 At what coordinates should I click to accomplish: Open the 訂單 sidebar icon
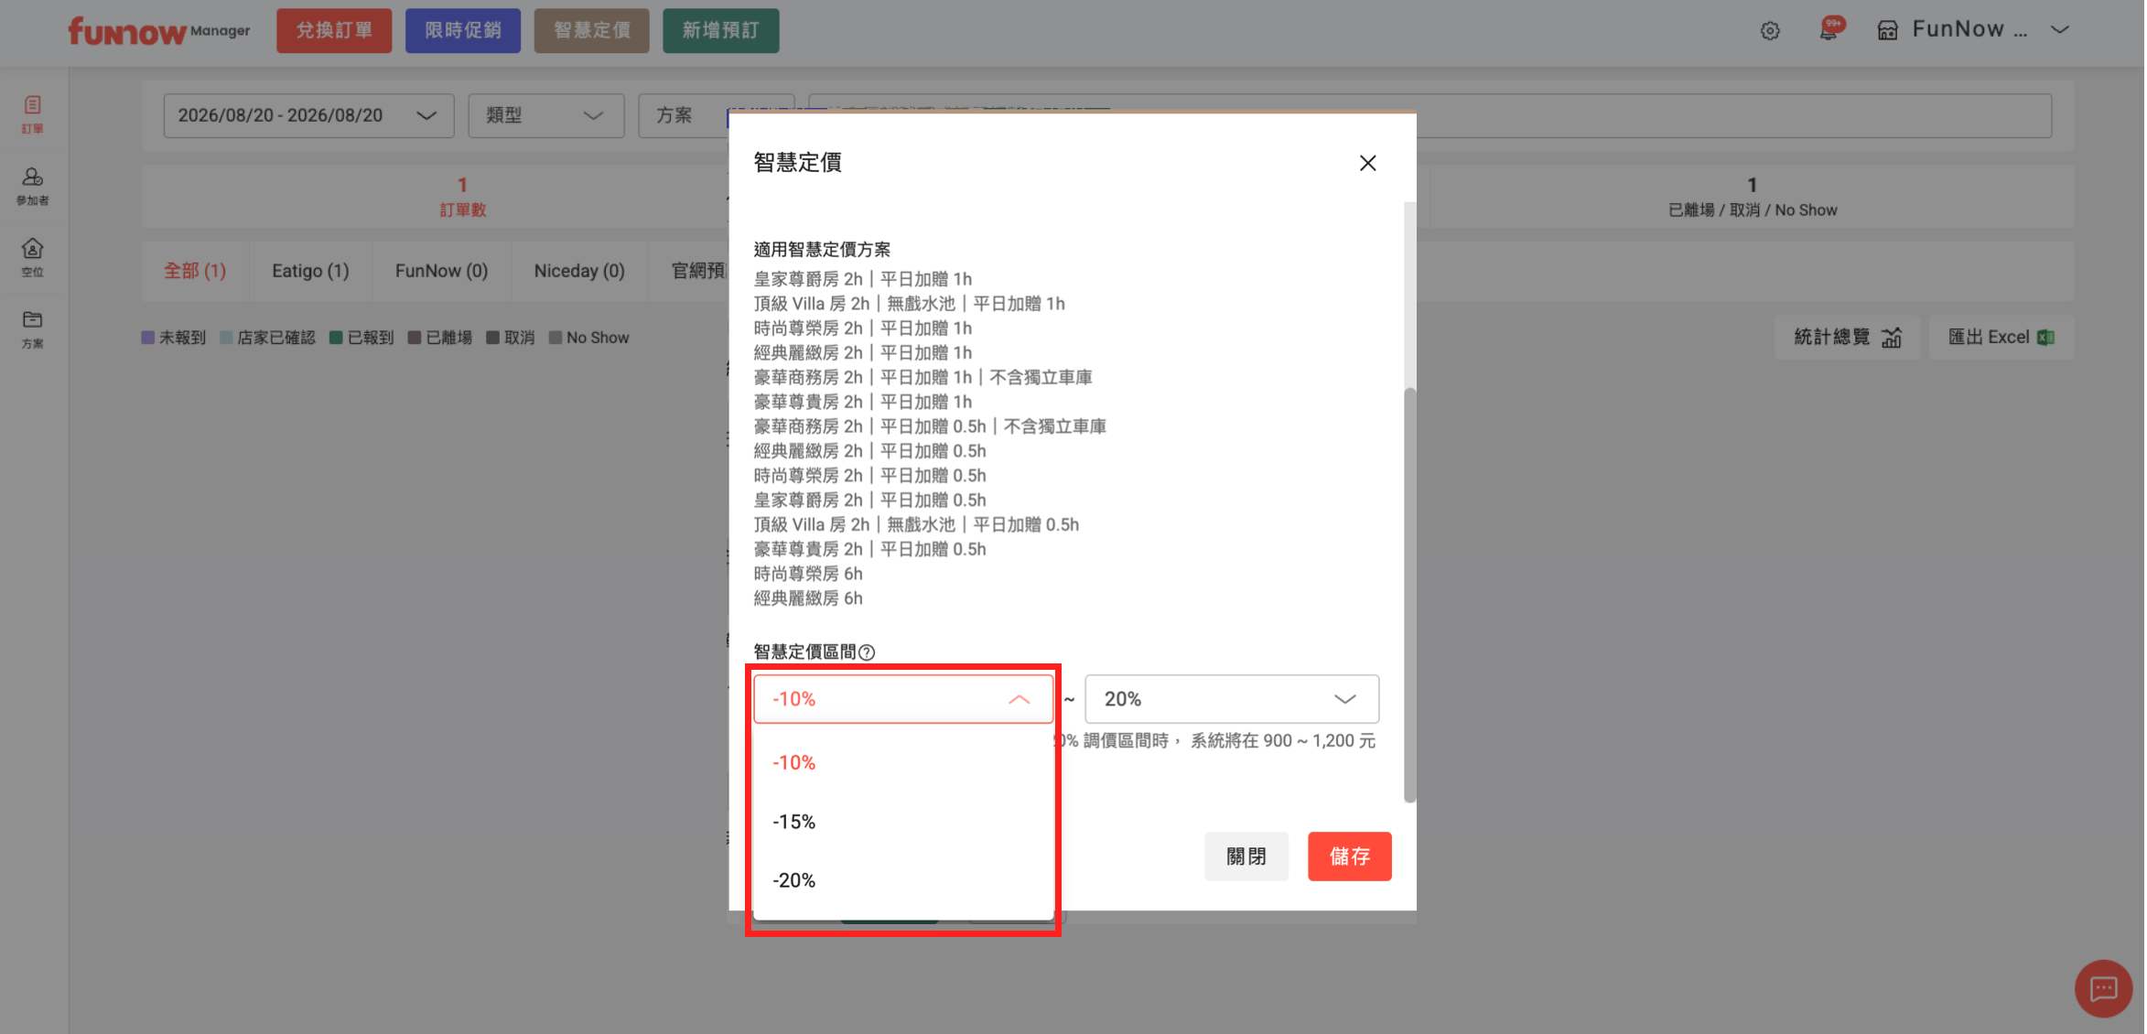pos(33,114)
